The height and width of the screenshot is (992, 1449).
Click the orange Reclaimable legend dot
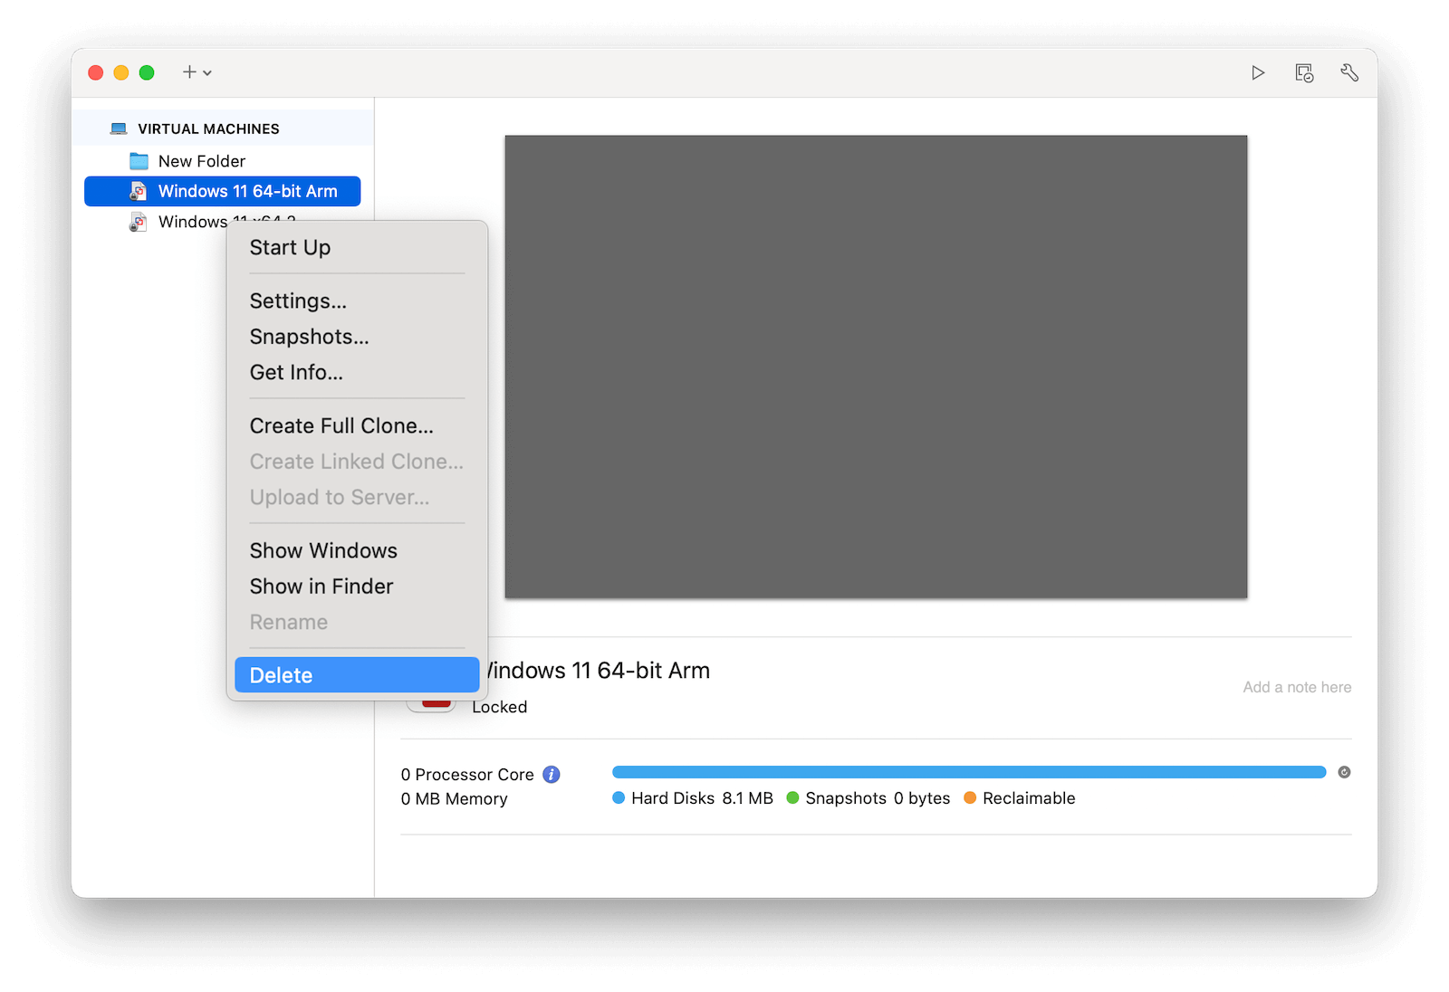point(970,798)
